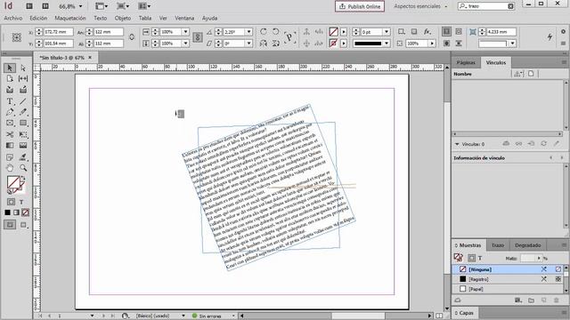
Task: Open shear angle dropdown
Action: pyautogui.click(x=249, y=44)
